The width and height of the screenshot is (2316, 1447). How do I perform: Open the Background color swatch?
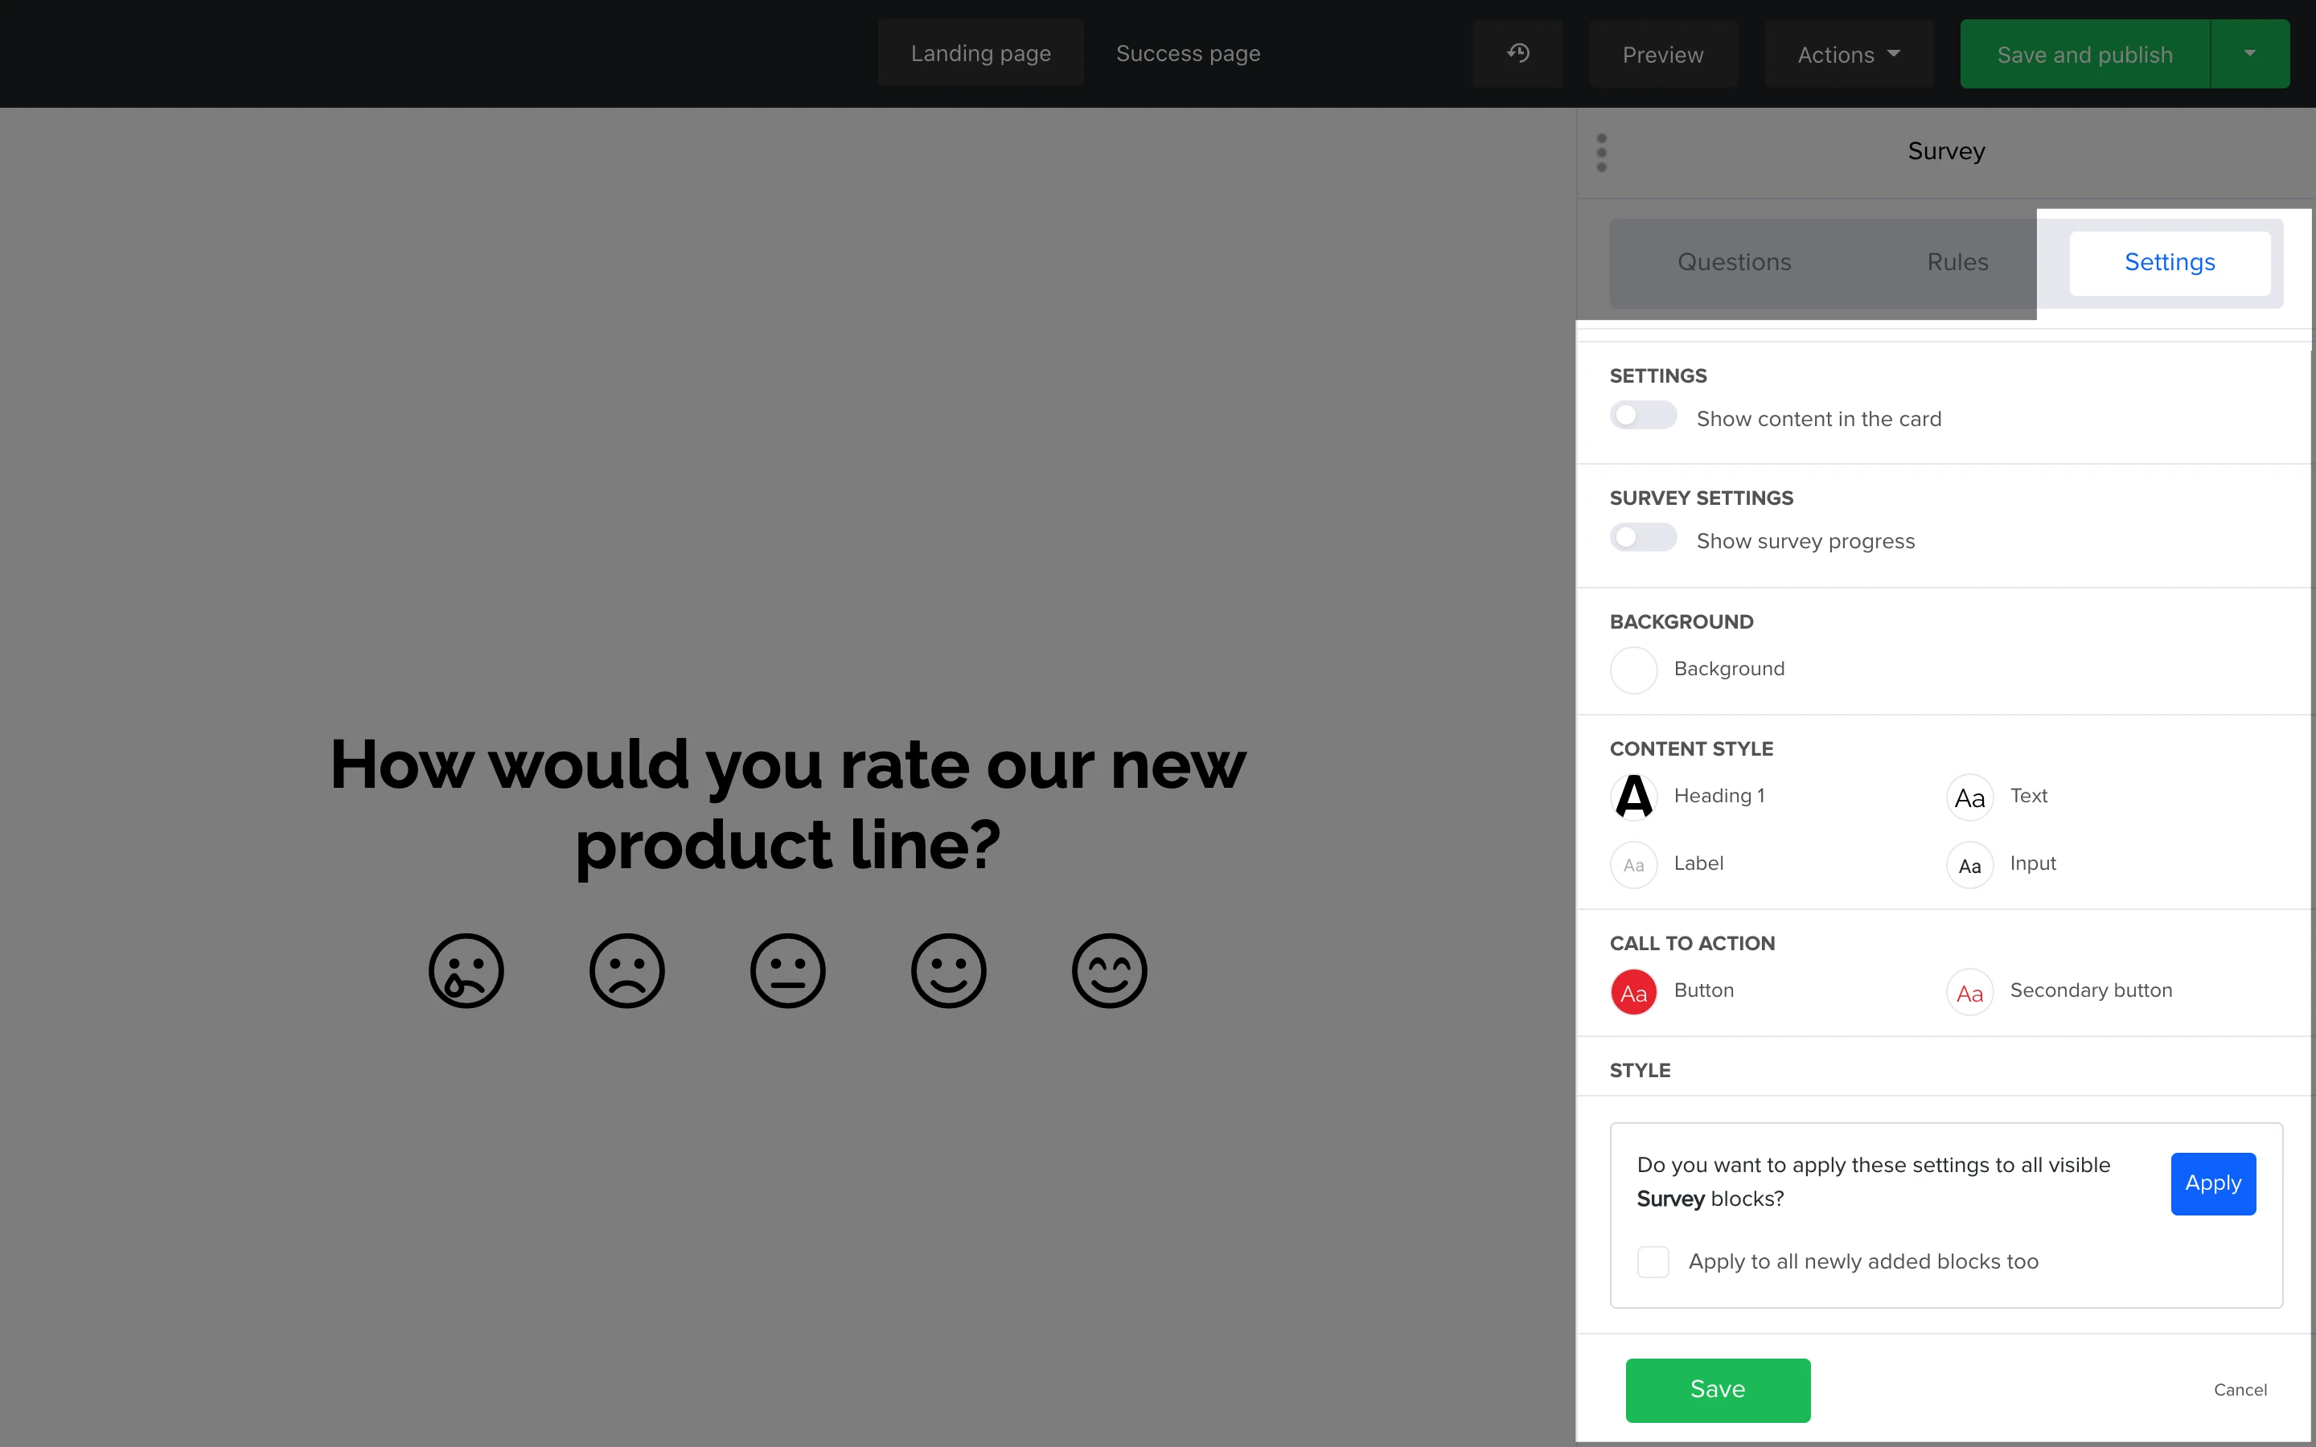(1633, 670)
